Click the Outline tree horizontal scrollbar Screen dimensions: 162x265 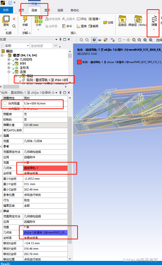pos(11,87)
